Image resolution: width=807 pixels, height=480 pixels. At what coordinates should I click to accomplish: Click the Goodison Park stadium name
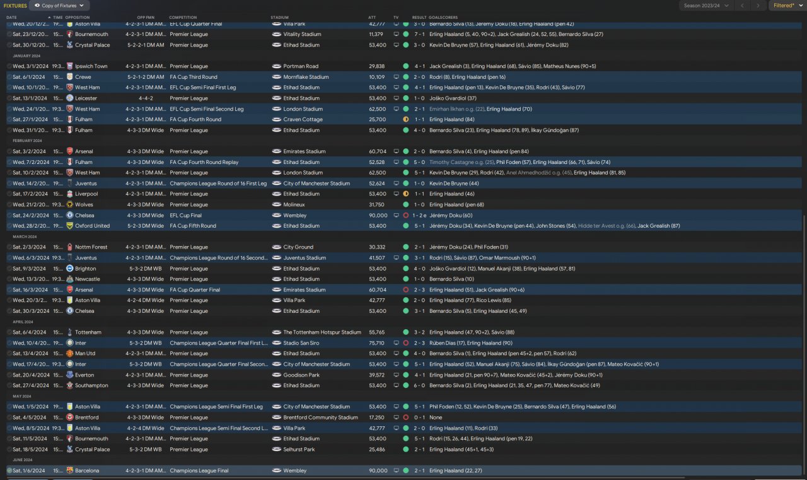(301, 375)
